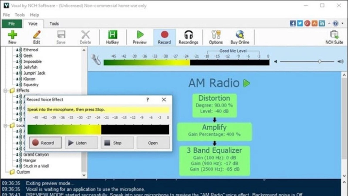Play the AM Radio green preview arrow
348x196 pixels.
(x=247, y=83)
